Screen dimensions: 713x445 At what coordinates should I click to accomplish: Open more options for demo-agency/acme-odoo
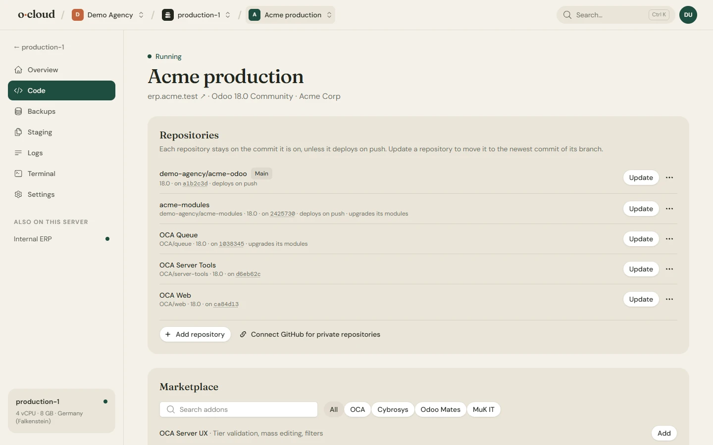(669, 178)
